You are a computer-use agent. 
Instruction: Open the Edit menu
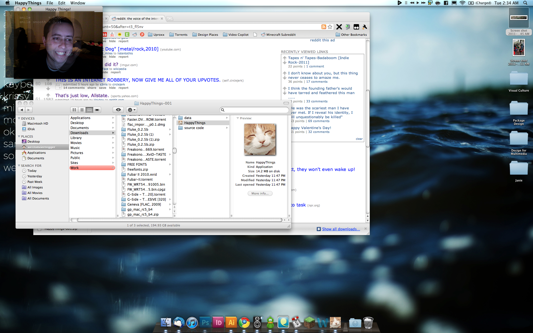[x=62, y=3]
